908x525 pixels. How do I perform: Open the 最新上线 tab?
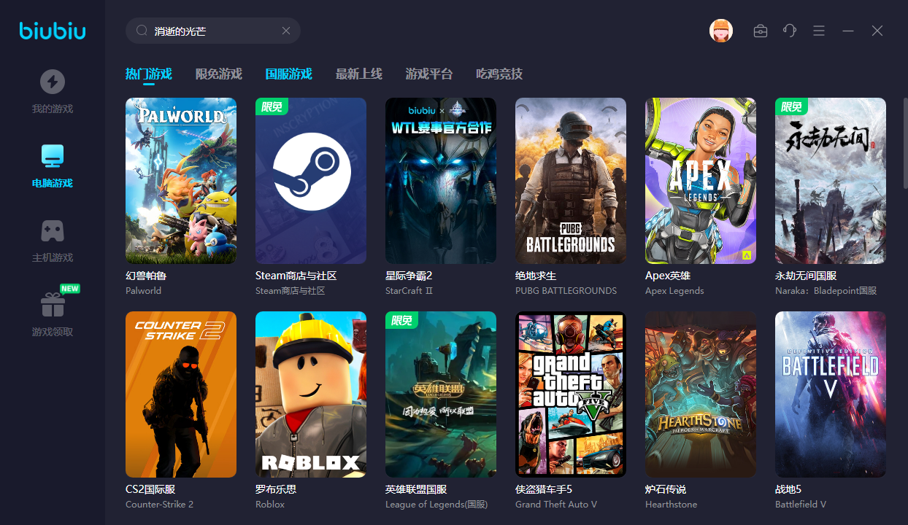point(358,74)
